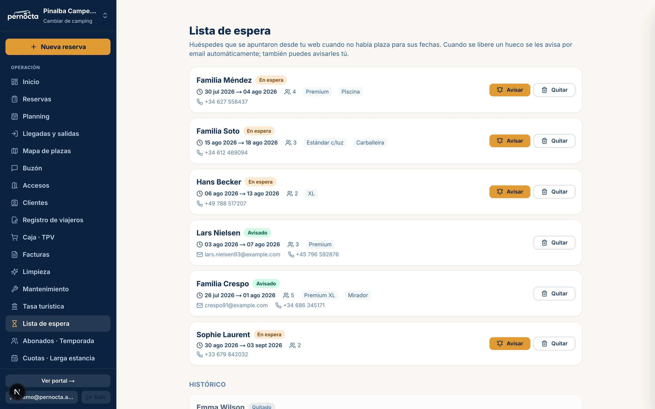Click the phone icon next to +49 788 517207

click(200, 203)
